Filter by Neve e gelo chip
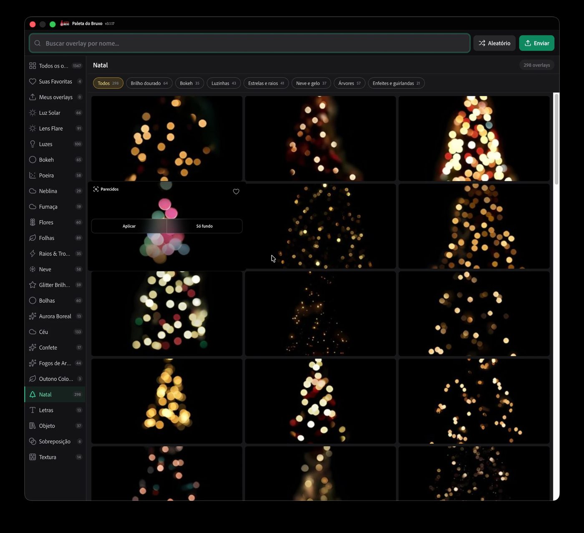Viewport: 584px width, 533px height. 311,83
